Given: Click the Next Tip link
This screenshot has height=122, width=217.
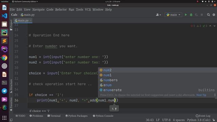Looking at the screenshot, I should click(201, 95).
